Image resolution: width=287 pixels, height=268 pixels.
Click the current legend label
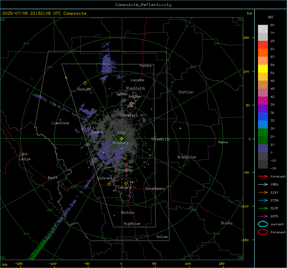(277, 224)
